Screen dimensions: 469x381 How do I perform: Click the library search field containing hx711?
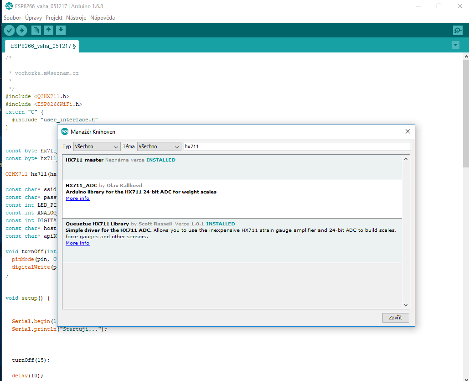297,146
